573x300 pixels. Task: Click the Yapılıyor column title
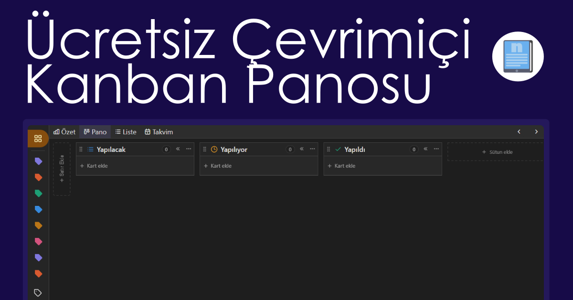click(x=234, y=150)
